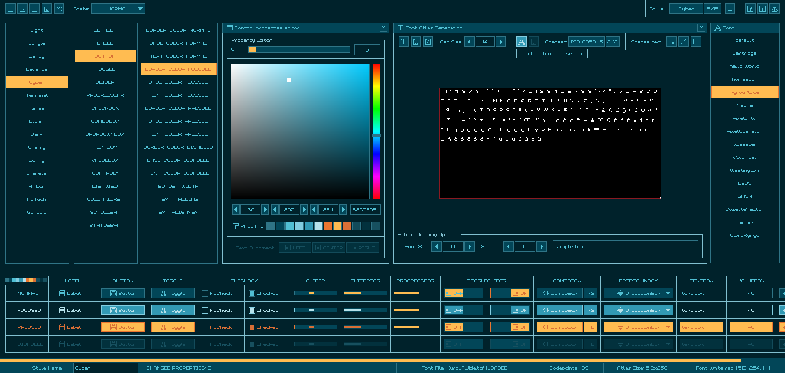This screenshot has height=373, width=785.
Task: Click the random style shuffle icon
Action: tap(59, 9)
